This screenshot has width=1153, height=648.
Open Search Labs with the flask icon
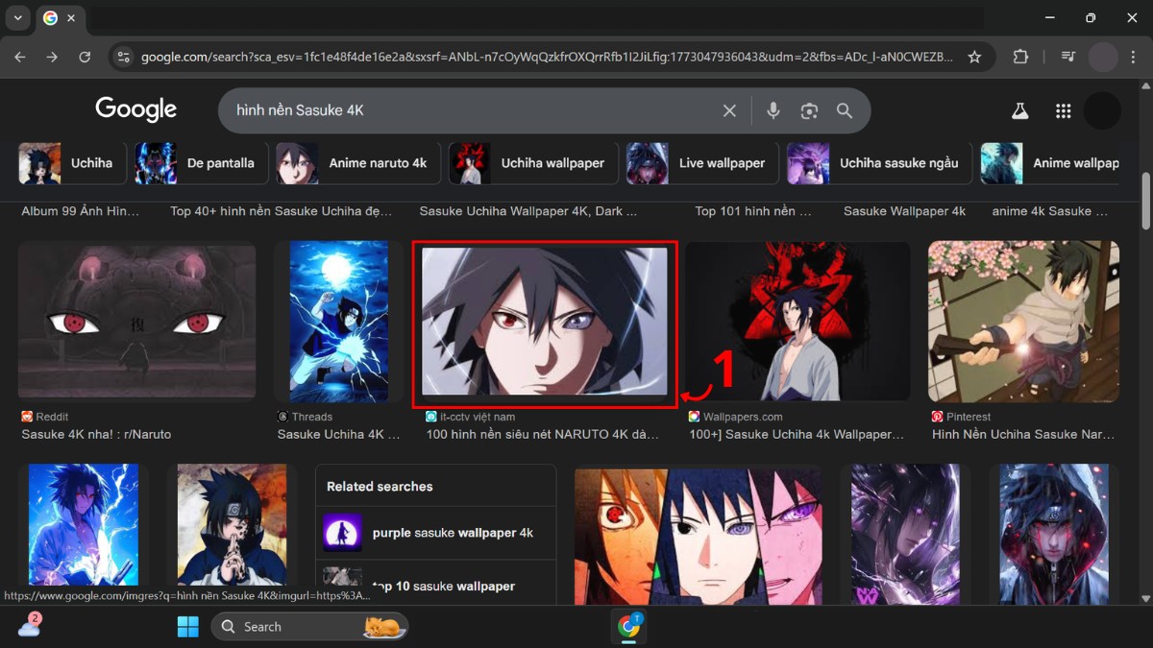[1019, 110]
